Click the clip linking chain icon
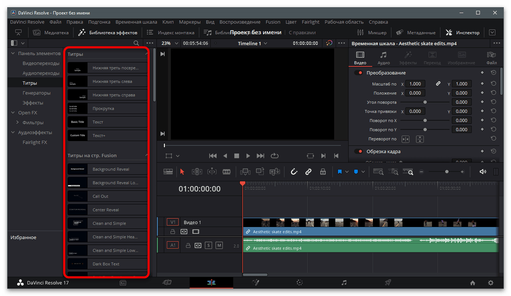Screen dimensions: 511x296 [308, 172]
